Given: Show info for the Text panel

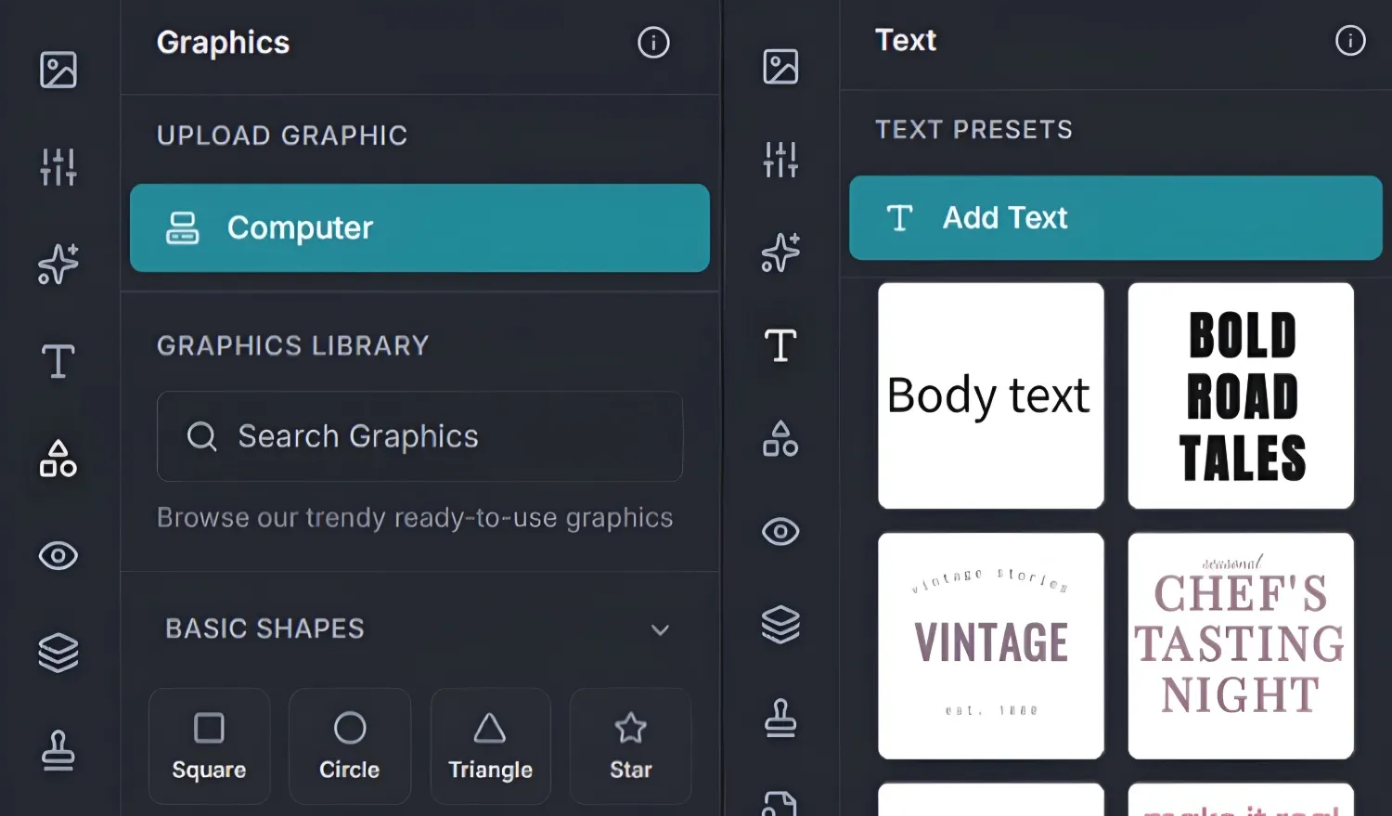Looking at the screenshot, I should [1349, 41].
